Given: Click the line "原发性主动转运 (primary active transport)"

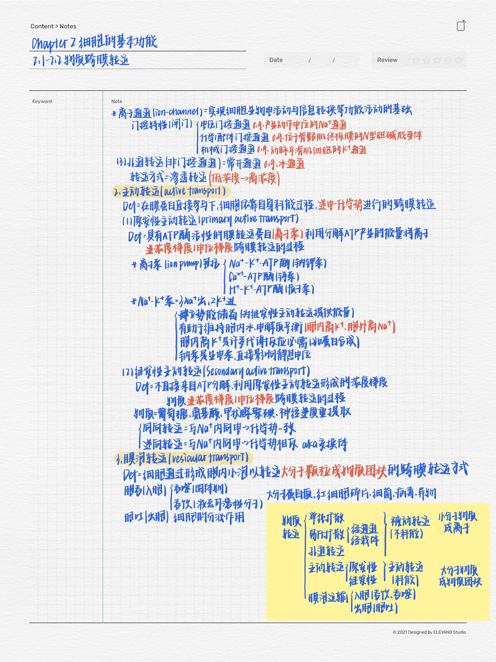Looking at the screenshot, I should [211, 220].
